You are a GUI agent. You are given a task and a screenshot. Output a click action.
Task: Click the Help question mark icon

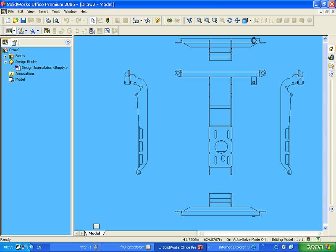(x=157, y=20)
